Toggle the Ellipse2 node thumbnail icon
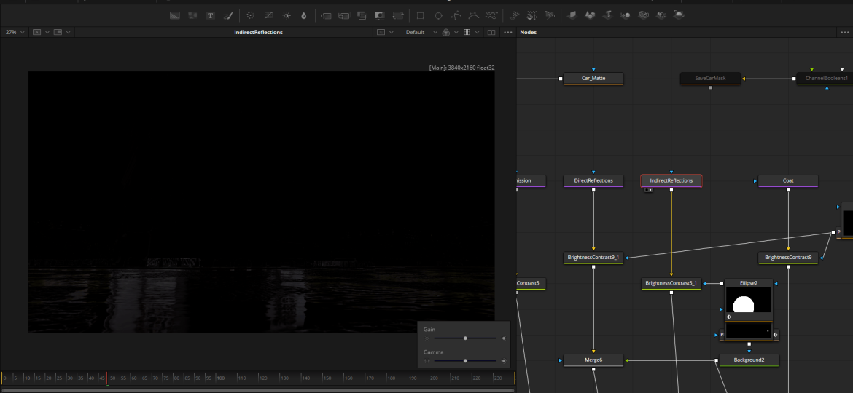The image size is (853, 393). 730,317
